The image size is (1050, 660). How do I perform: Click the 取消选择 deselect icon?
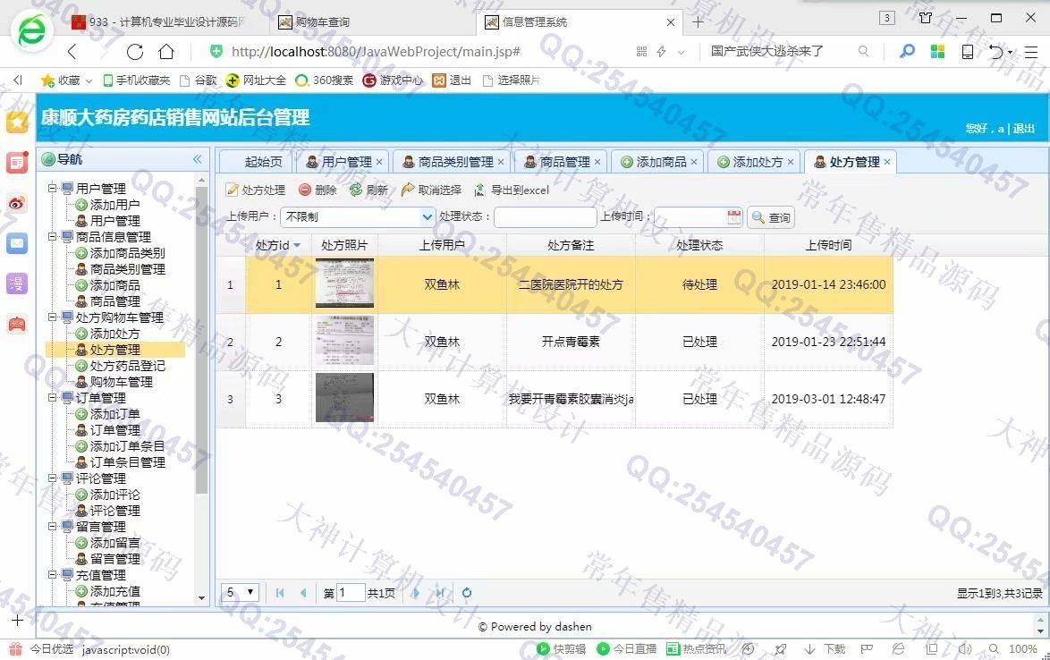[408, 190]
